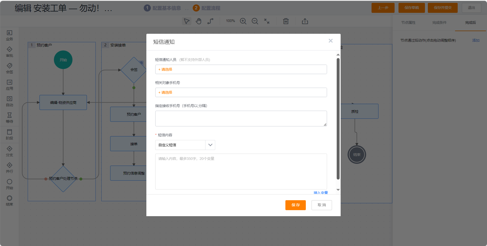487x246 pixels.
Task: Click the dialog scrollbar up arrow
Action: coord(338,55)
